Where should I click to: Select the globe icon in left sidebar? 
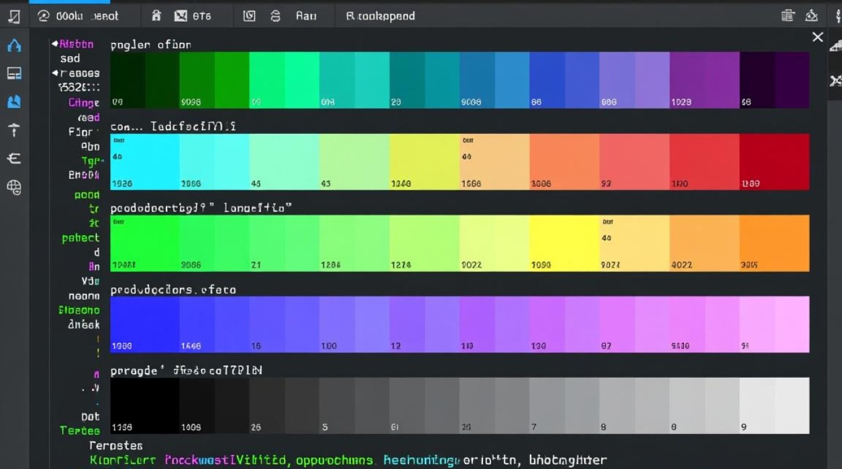tap(14, 186)
